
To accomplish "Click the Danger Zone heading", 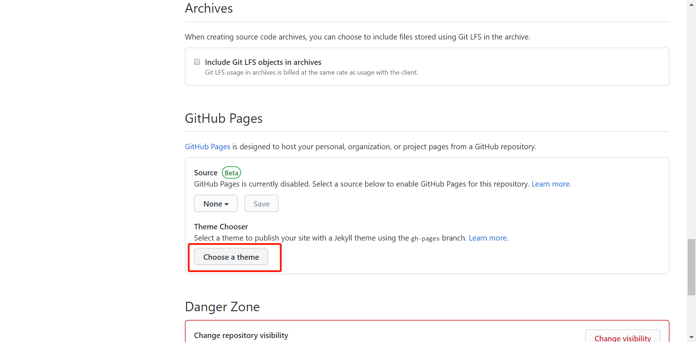I will pos(222,307).
